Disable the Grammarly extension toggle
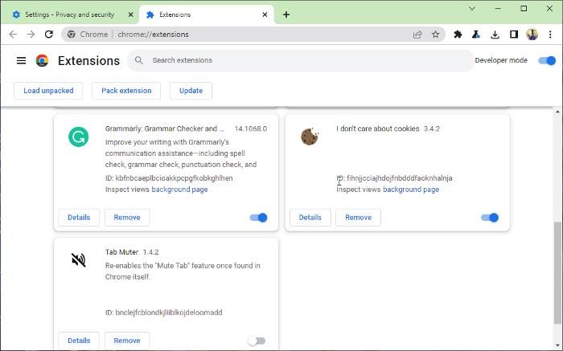The image size is (563, 351). (x=258, y=218)
